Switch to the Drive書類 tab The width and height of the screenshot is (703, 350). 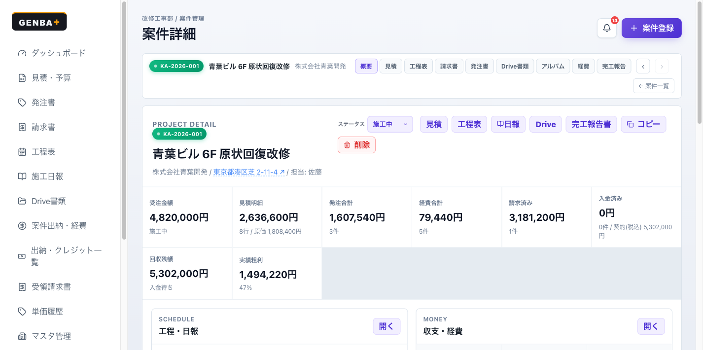coord(515,66)
